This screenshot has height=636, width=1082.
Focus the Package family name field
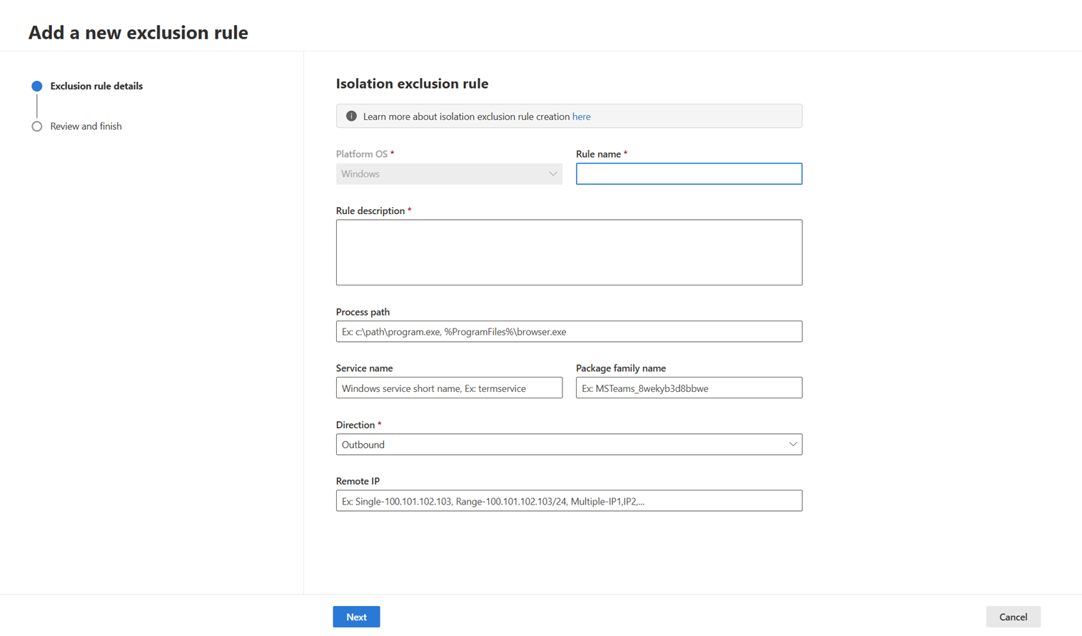(689, 388)
